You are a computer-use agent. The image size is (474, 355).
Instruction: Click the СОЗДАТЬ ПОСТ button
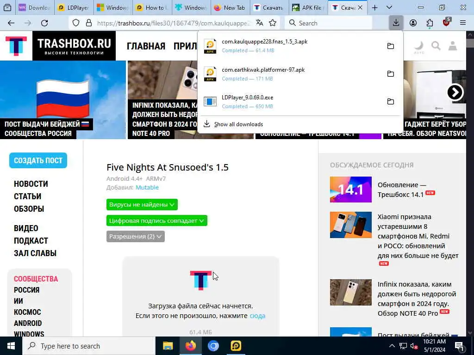pos(38,160)
